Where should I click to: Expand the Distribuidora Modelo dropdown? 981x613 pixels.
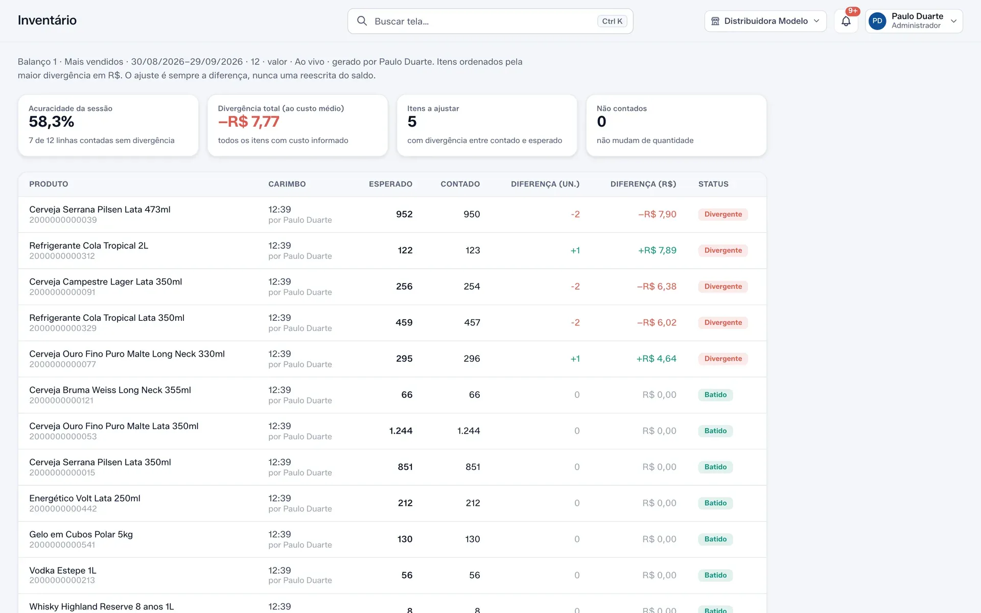[x=765, y=21]
